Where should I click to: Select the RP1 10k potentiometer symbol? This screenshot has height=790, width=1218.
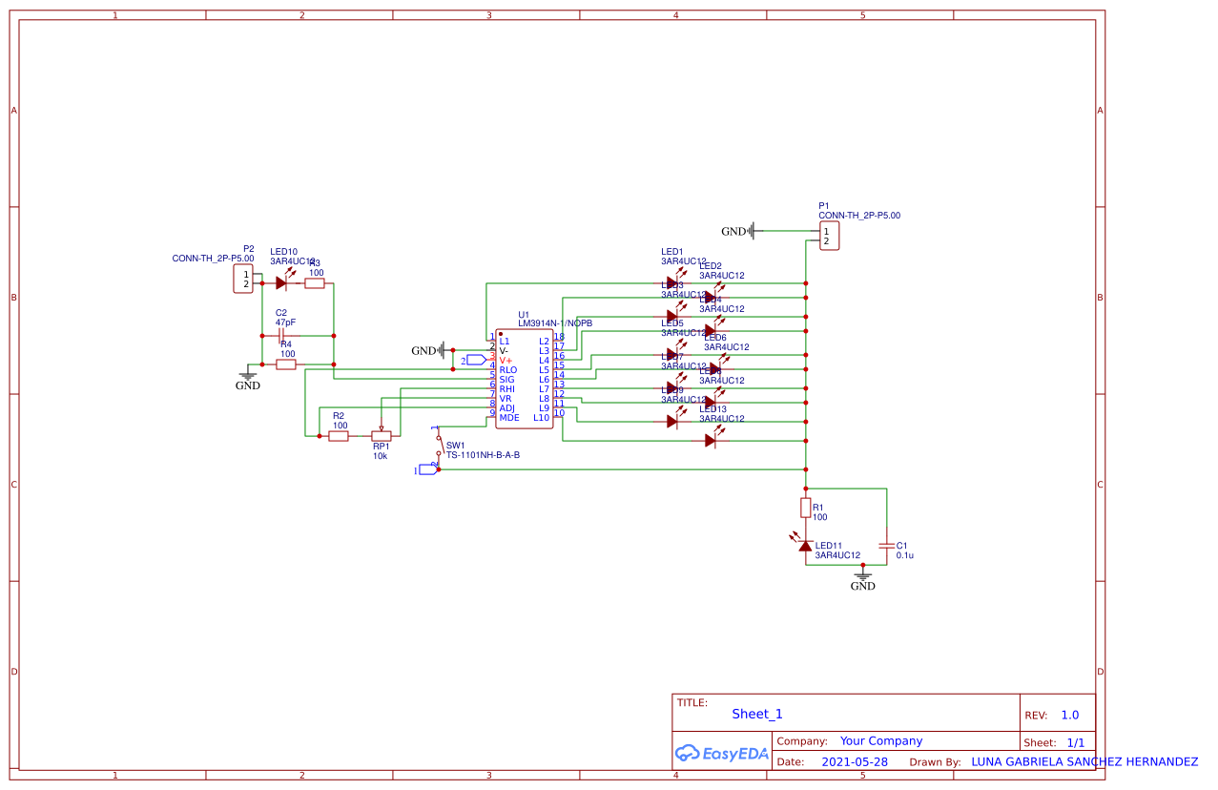tap(382, 434)
